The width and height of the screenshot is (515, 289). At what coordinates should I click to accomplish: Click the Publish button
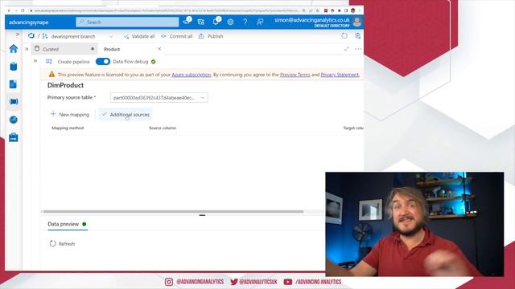pos(211,36)
